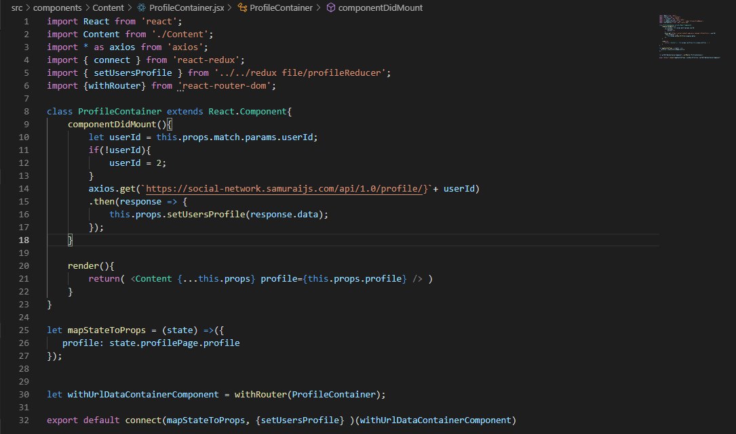This screenshot has width=736, height=434.
Task: Click '.then(response' on line 15
Action: tap(125, 202)
